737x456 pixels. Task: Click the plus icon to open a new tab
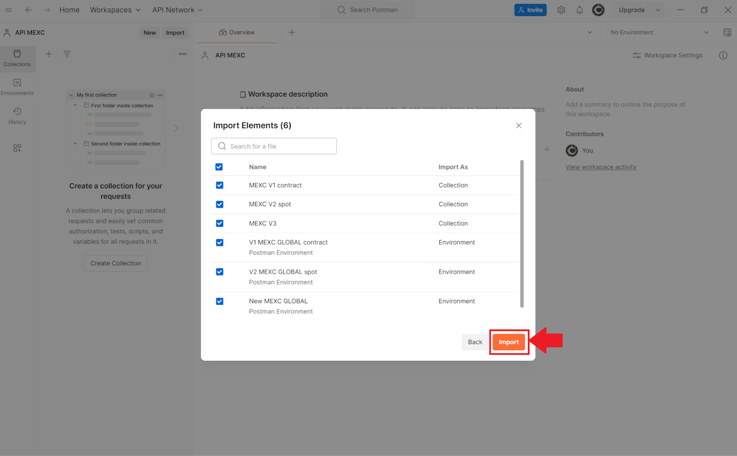click(292, 32)
